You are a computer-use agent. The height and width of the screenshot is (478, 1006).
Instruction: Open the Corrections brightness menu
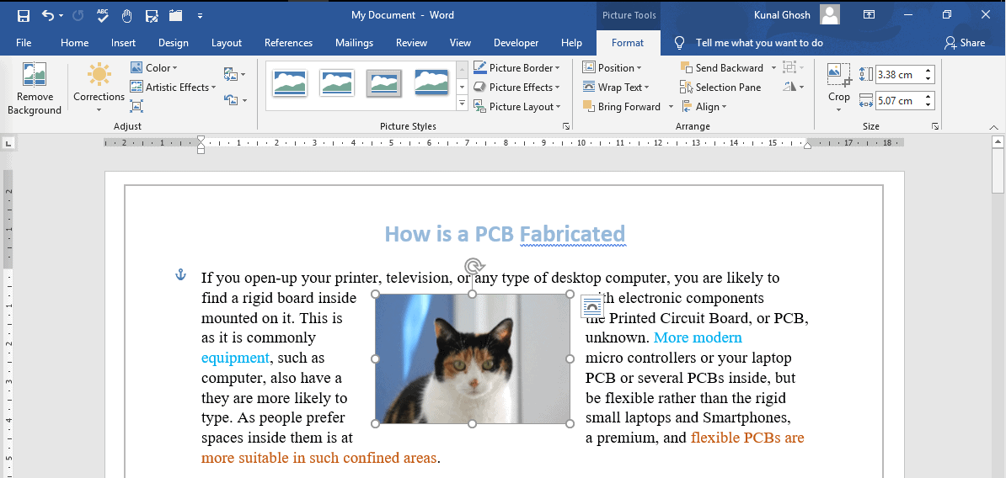coord(99,88)
